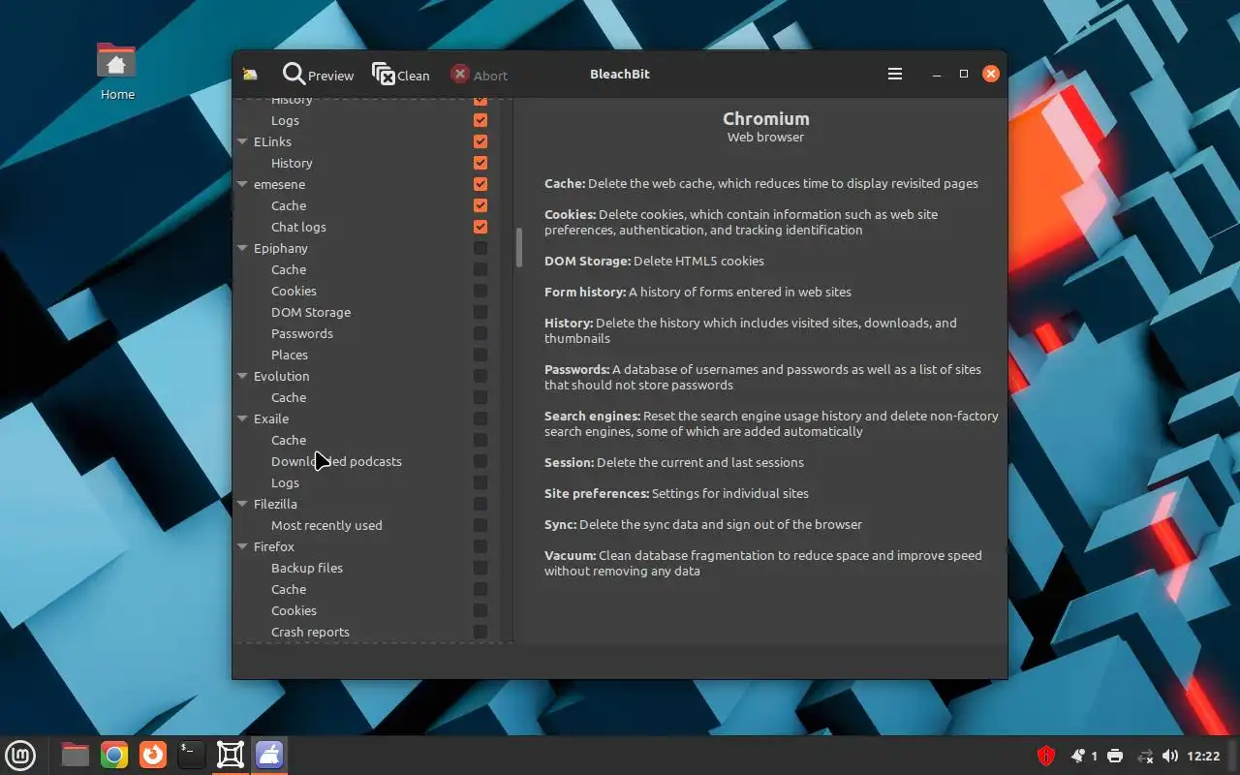Uncheck emesene Chat logs checkbox
This screenshot has width=1240, height=775.
tap(480, 227)
